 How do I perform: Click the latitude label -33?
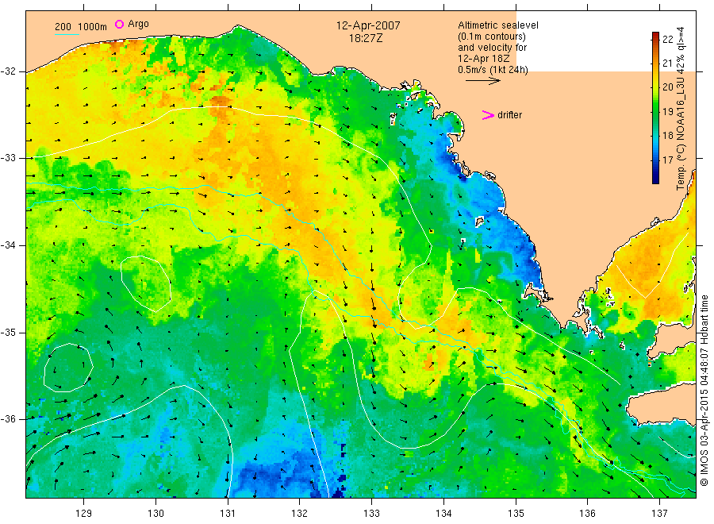[9, 158]
